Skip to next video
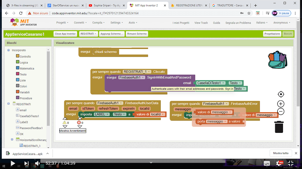This screenshot has width=302, height=169. point(26,163)
